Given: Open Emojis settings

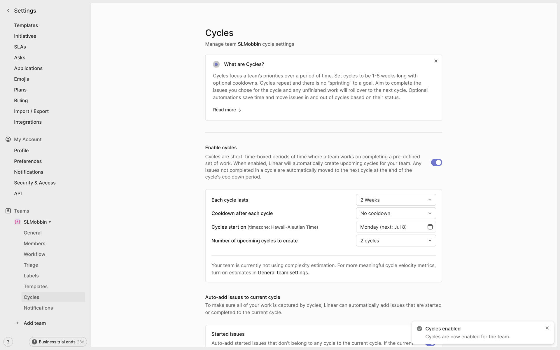Looking at the screenshot, I should [22, 79].
